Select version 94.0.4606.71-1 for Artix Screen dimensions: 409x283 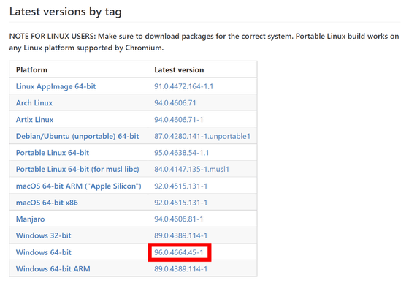click(x=179, y=120)
